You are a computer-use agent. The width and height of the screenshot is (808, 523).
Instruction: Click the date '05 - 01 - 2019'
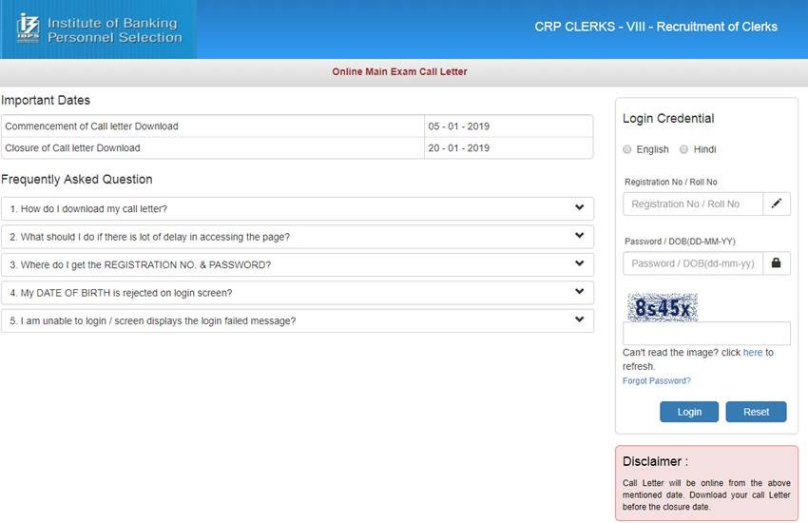pos(458,126)
